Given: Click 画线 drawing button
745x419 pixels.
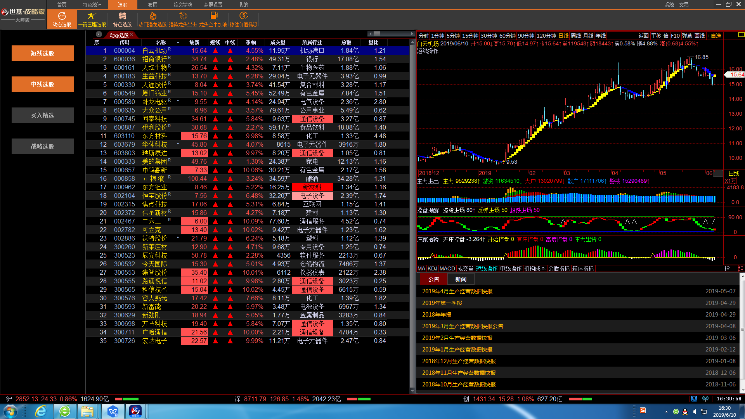Looking at the screenshot, I should pos(700,36).
